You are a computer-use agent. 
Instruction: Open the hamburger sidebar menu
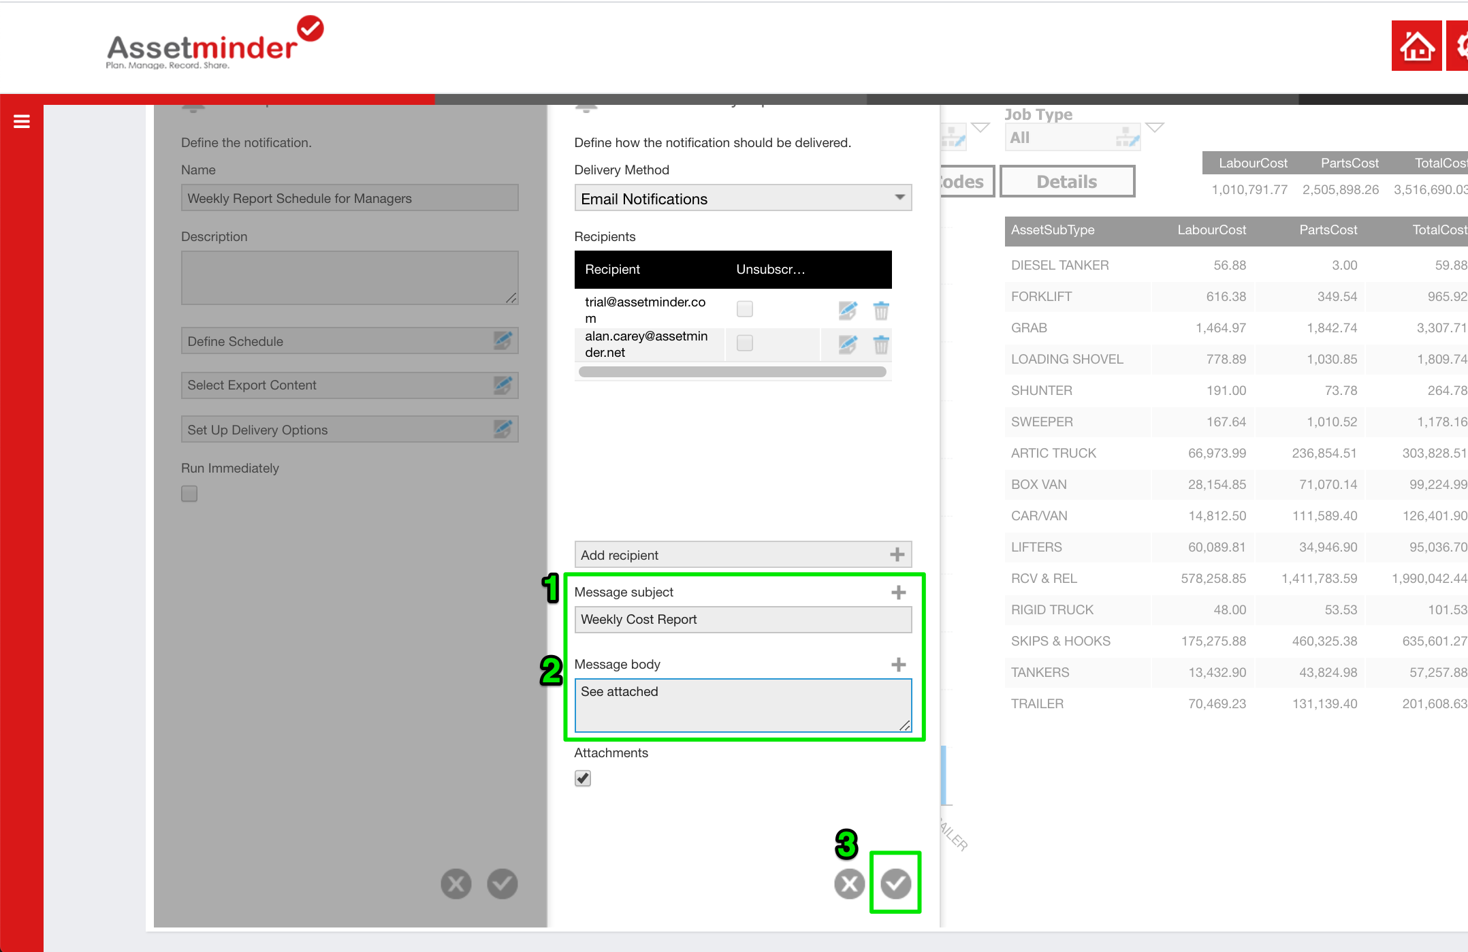(22, 122)
